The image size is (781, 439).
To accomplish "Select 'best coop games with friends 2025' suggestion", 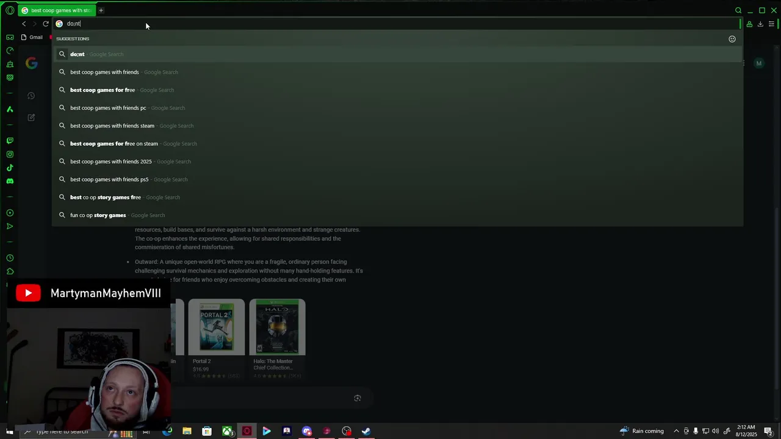I will pyautogui.click(x=397, y=162).
